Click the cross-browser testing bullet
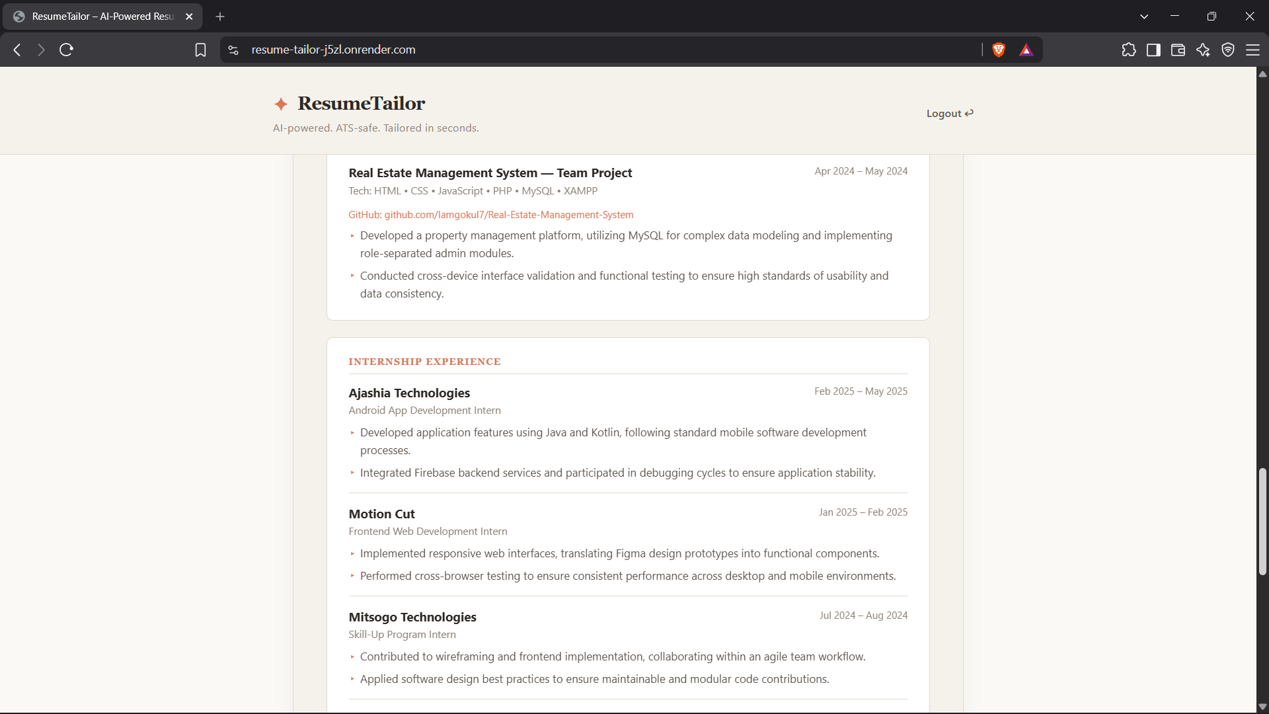This screenshot has height=714, width=1269. pos(628,576)
